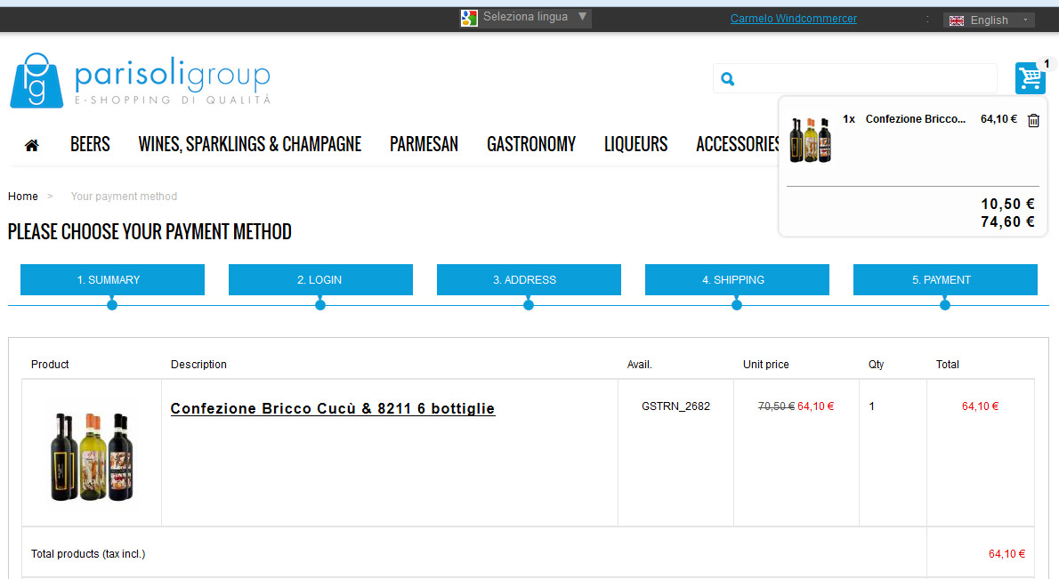Click the Parisoli Group logo
The width and height of the screenshot is (1059, 579).
pyautogui.click(x=141, y=80)
